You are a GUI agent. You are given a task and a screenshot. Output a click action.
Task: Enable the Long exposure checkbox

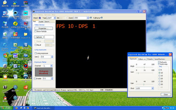pos(35,53)
